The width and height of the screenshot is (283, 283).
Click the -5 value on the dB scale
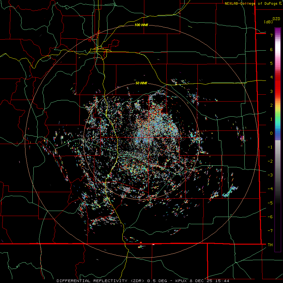270,203
